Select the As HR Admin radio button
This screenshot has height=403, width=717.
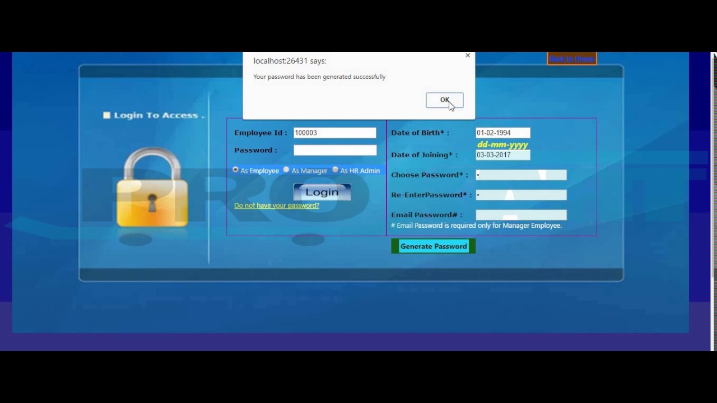point(336,170)
